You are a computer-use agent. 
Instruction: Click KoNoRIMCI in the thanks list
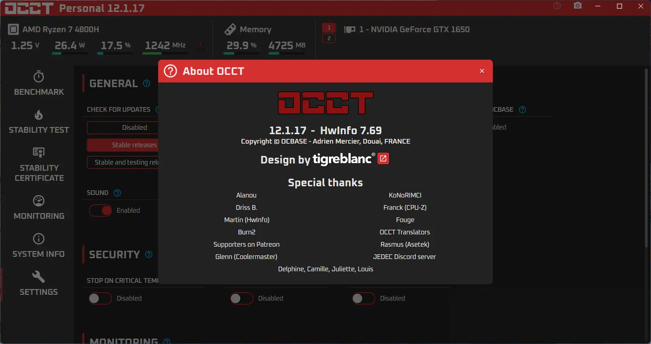[x=405, y=195]
